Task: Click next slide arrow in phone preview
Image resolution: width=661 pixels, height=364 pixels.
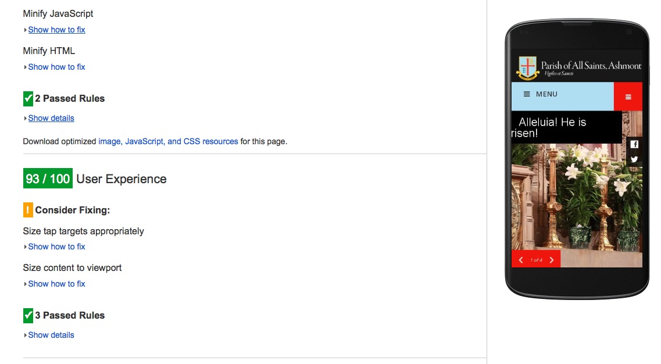Action: pyautogui.click(x=551, y=260)
